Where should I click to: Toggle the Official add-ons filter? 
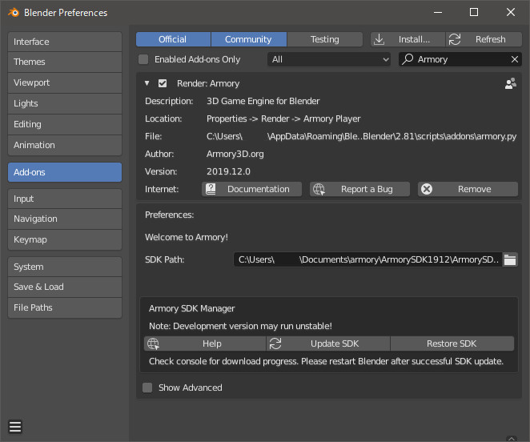(173, 39)
